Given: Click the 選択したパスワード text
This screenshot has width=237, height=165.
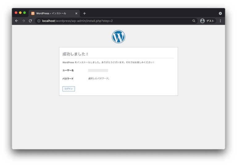Looking at the screenshot, I should coord(99,78).
